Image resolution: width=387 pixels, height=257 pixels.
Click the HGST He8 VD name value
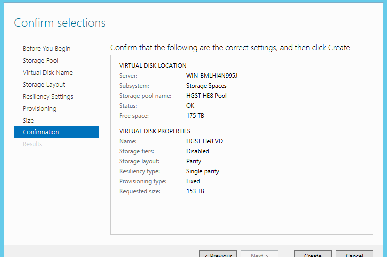click(x=204, y=141)
